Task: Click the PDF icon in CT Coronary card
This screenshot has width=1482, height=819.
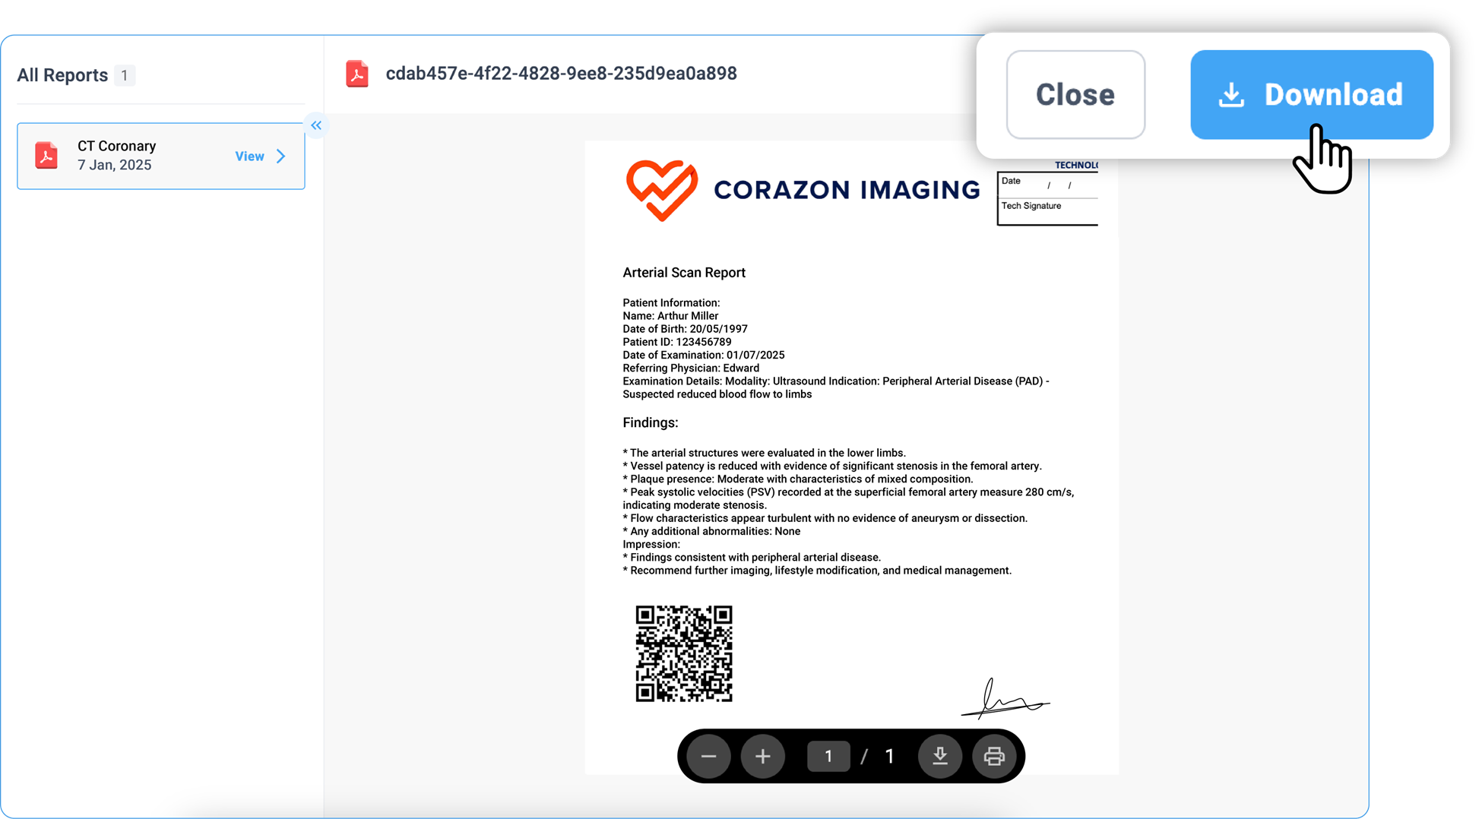Action: point(46,155)
